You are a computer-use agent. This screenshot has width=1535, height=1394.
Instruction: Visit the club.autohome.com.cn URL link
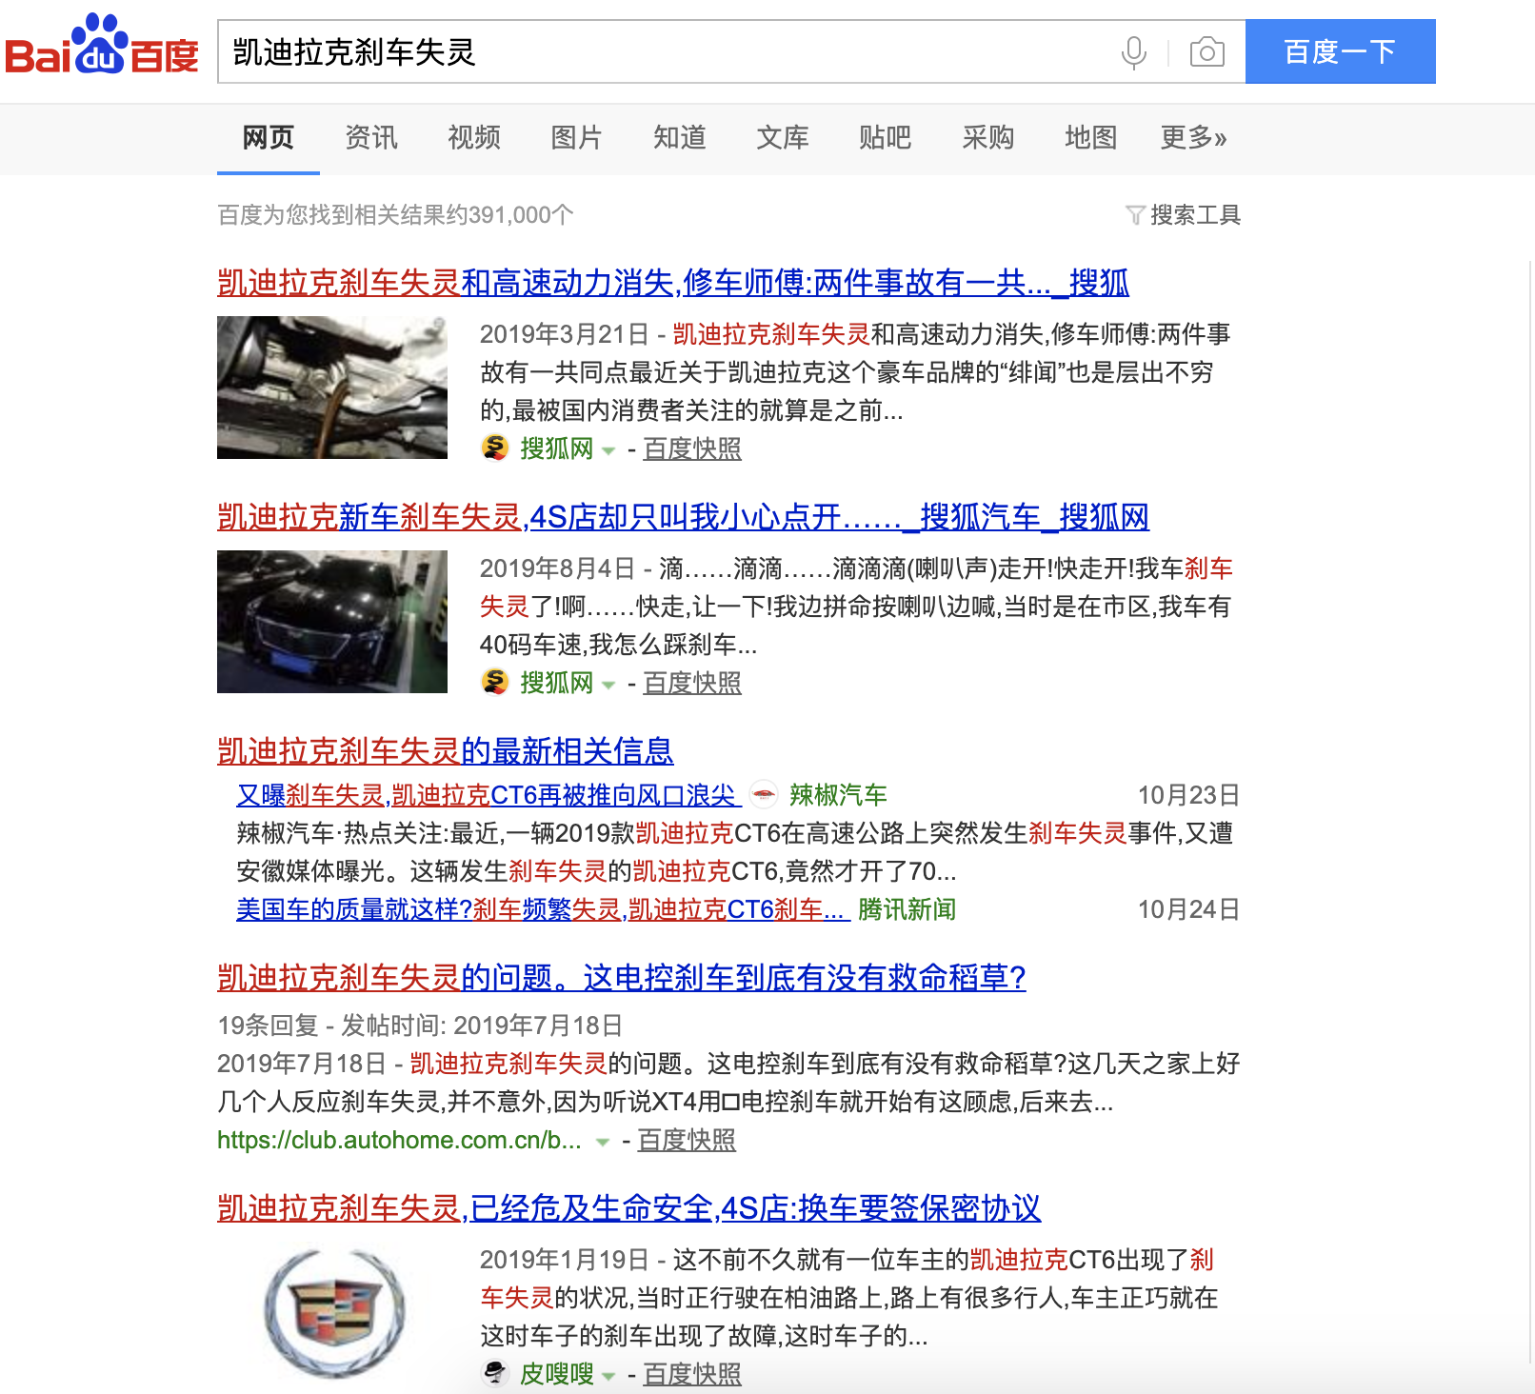click(399, 1140)
